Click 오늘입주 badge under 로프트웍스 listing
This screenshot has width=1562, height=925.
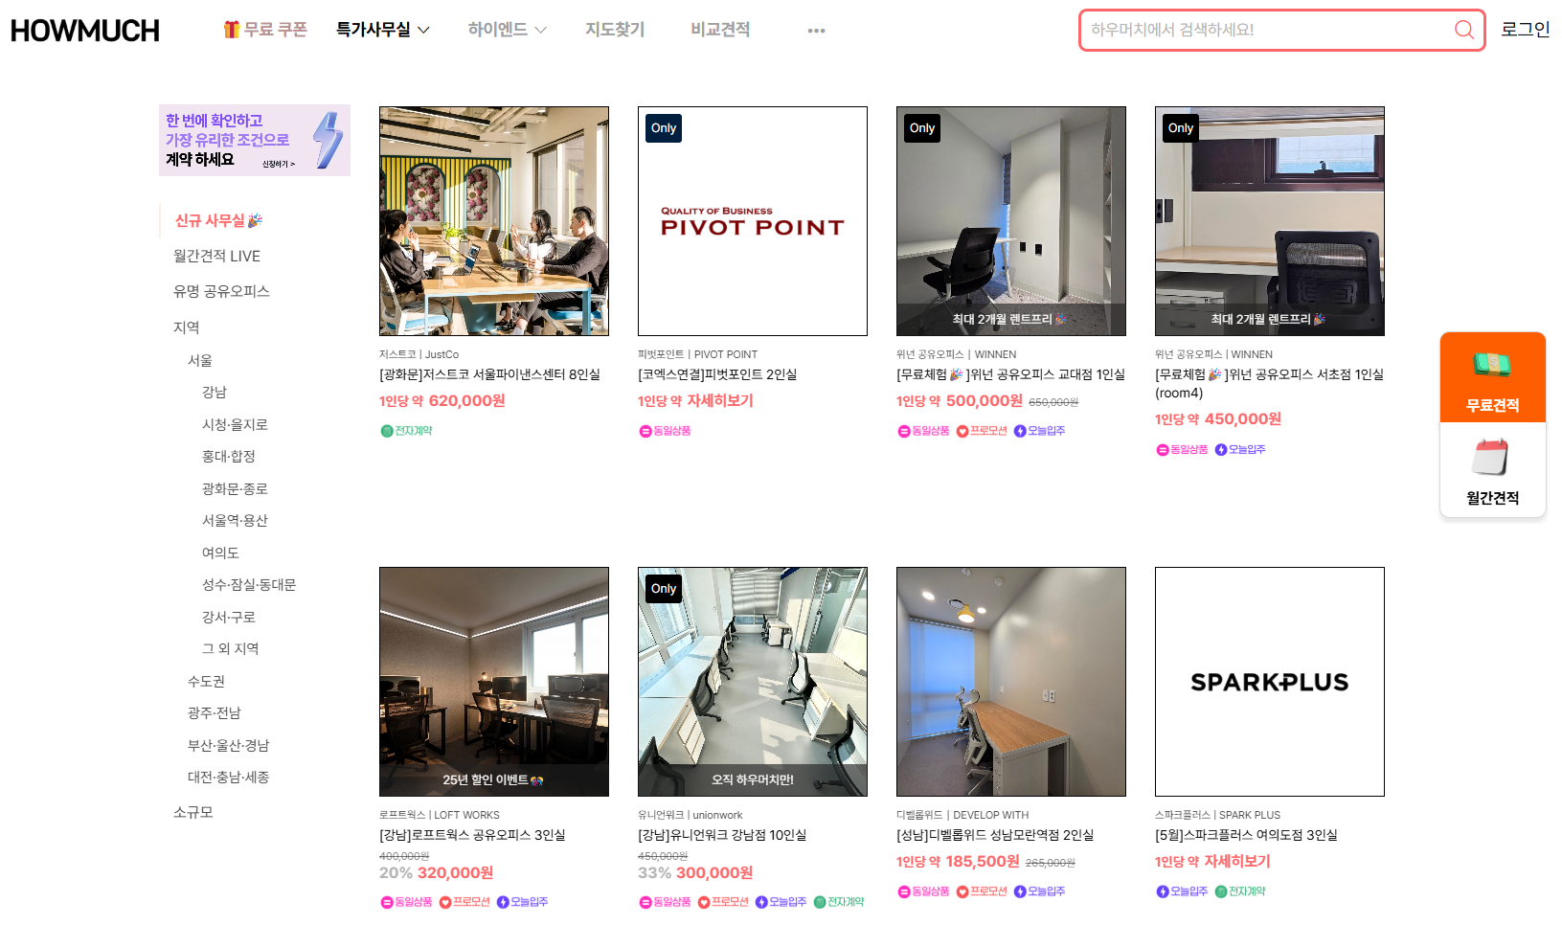click(x=522, y=902)
